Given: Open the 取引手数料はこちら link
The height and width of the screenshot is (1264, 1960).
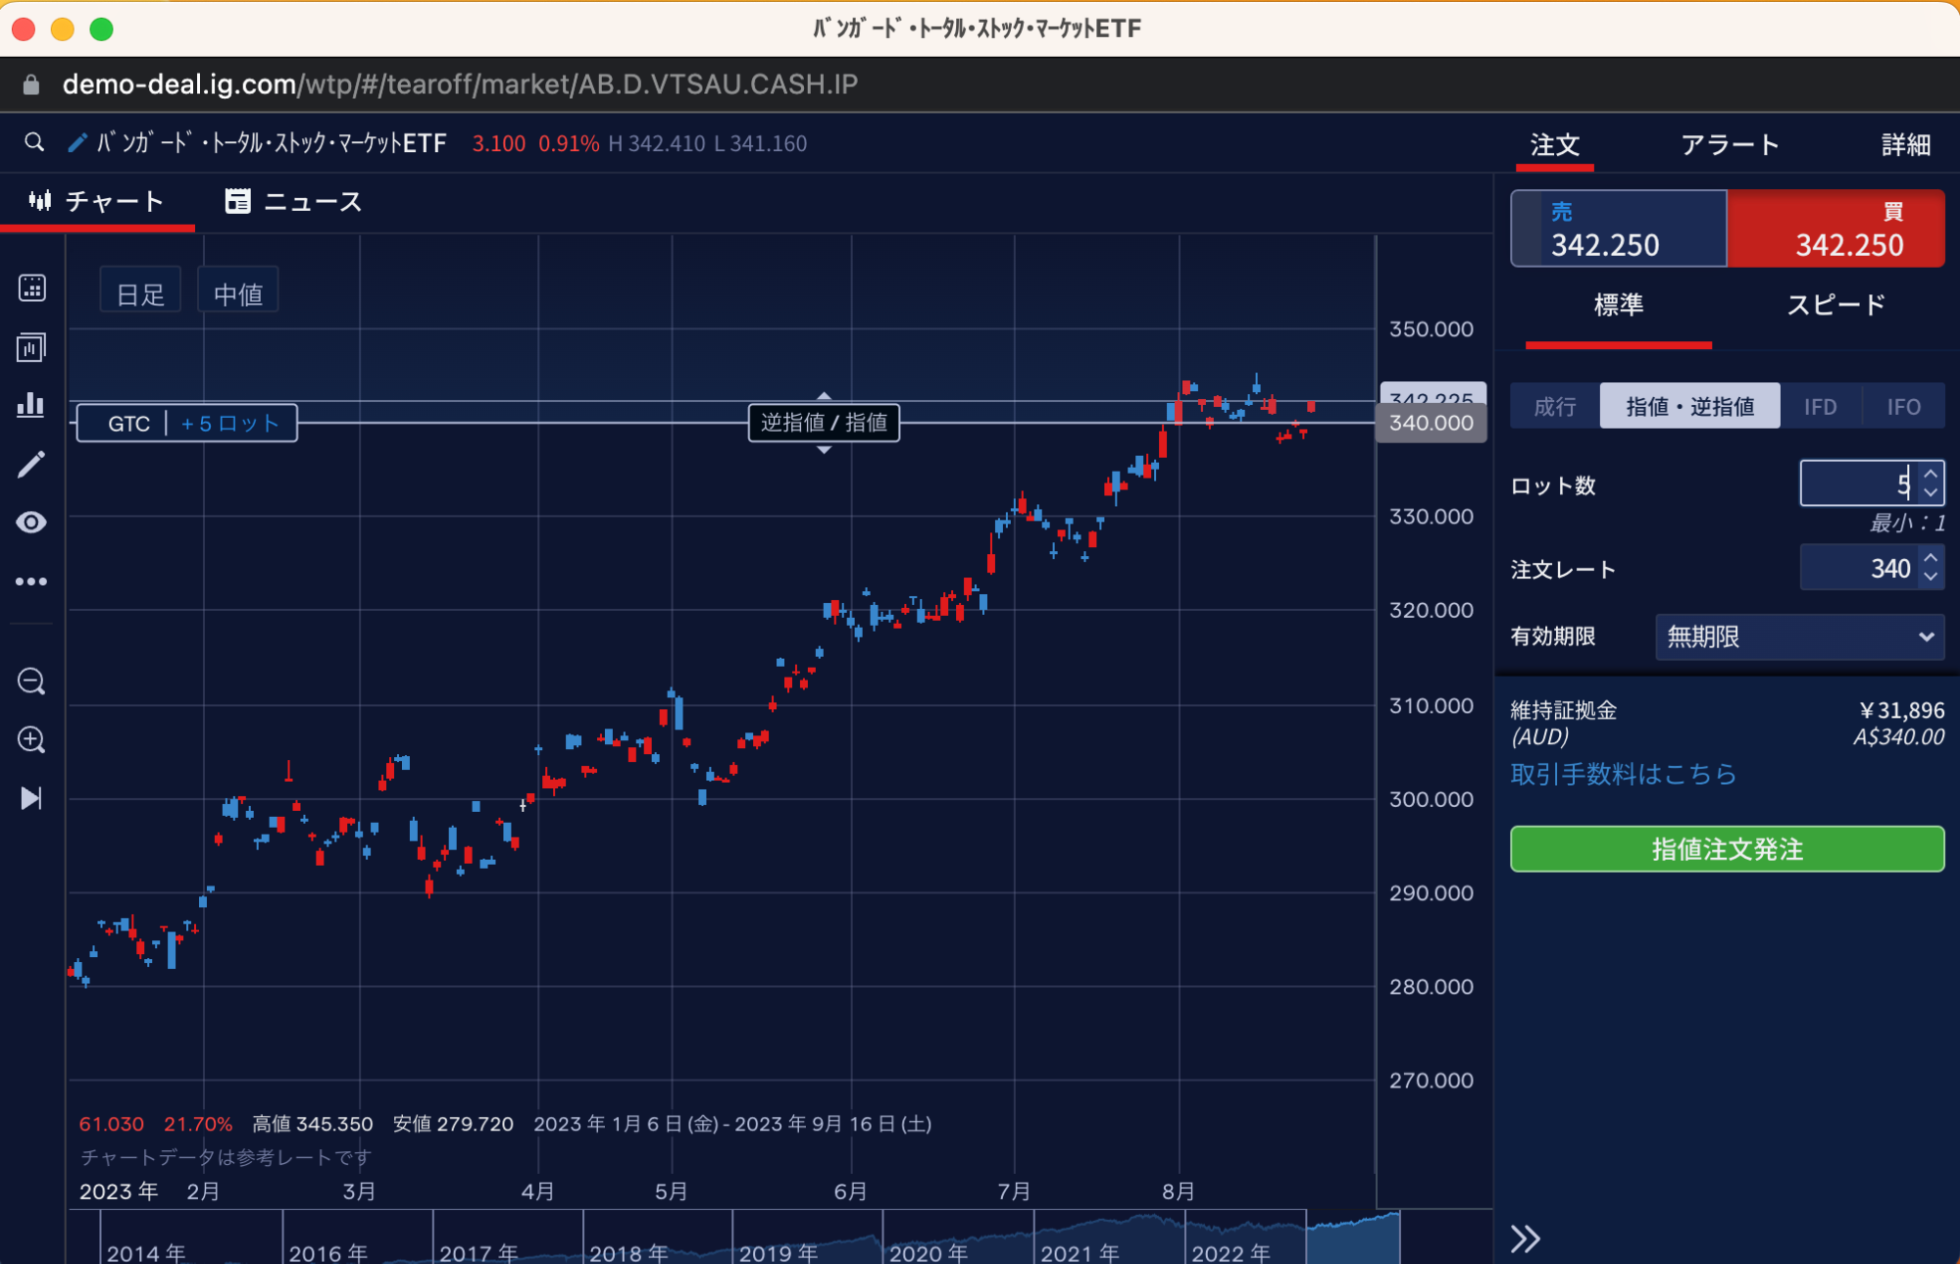Looking at the screenshot, I should [x=1624, y=775].
